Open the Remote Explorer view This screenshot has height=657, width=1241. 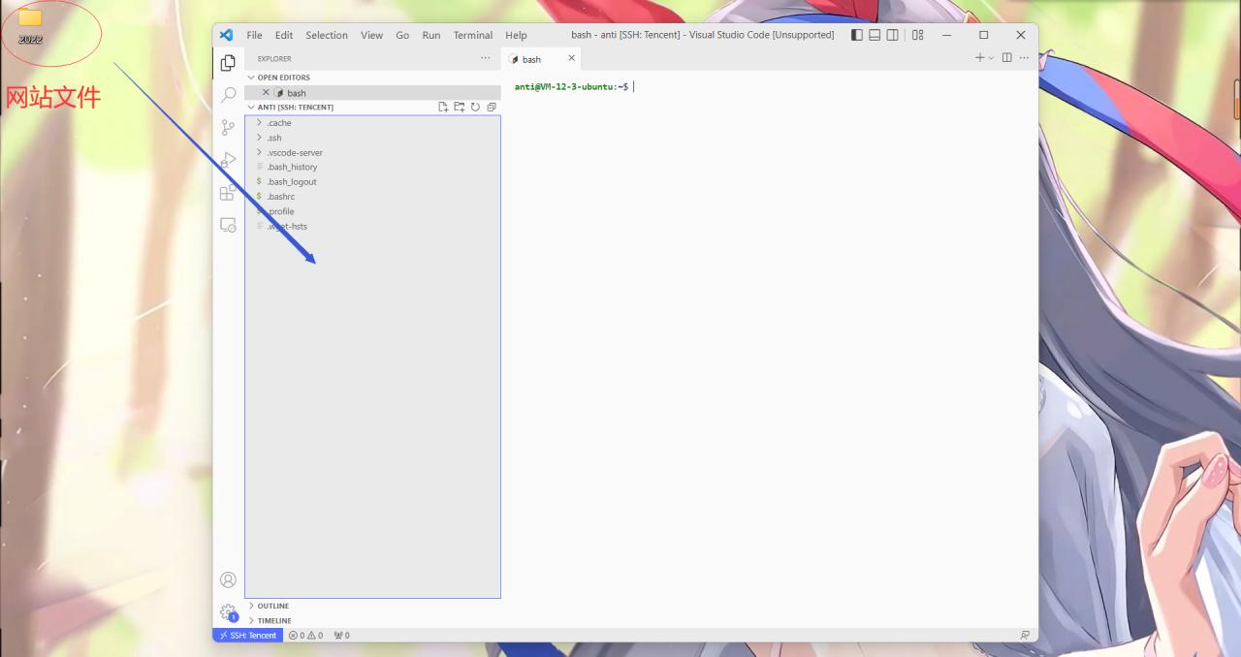(228, 225)
